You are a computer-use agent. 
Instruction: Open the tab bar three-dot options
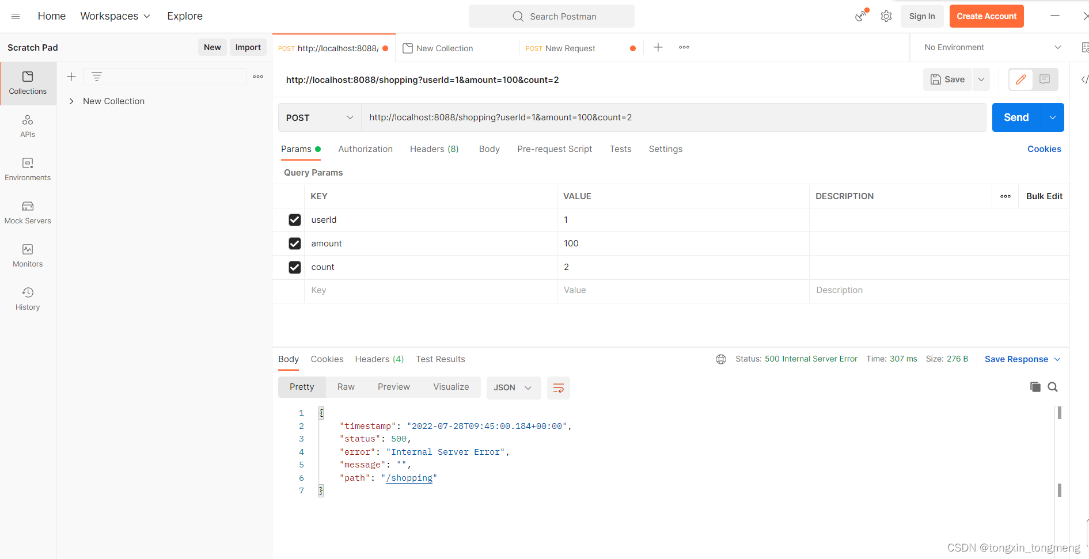click(x=684, y=48)
